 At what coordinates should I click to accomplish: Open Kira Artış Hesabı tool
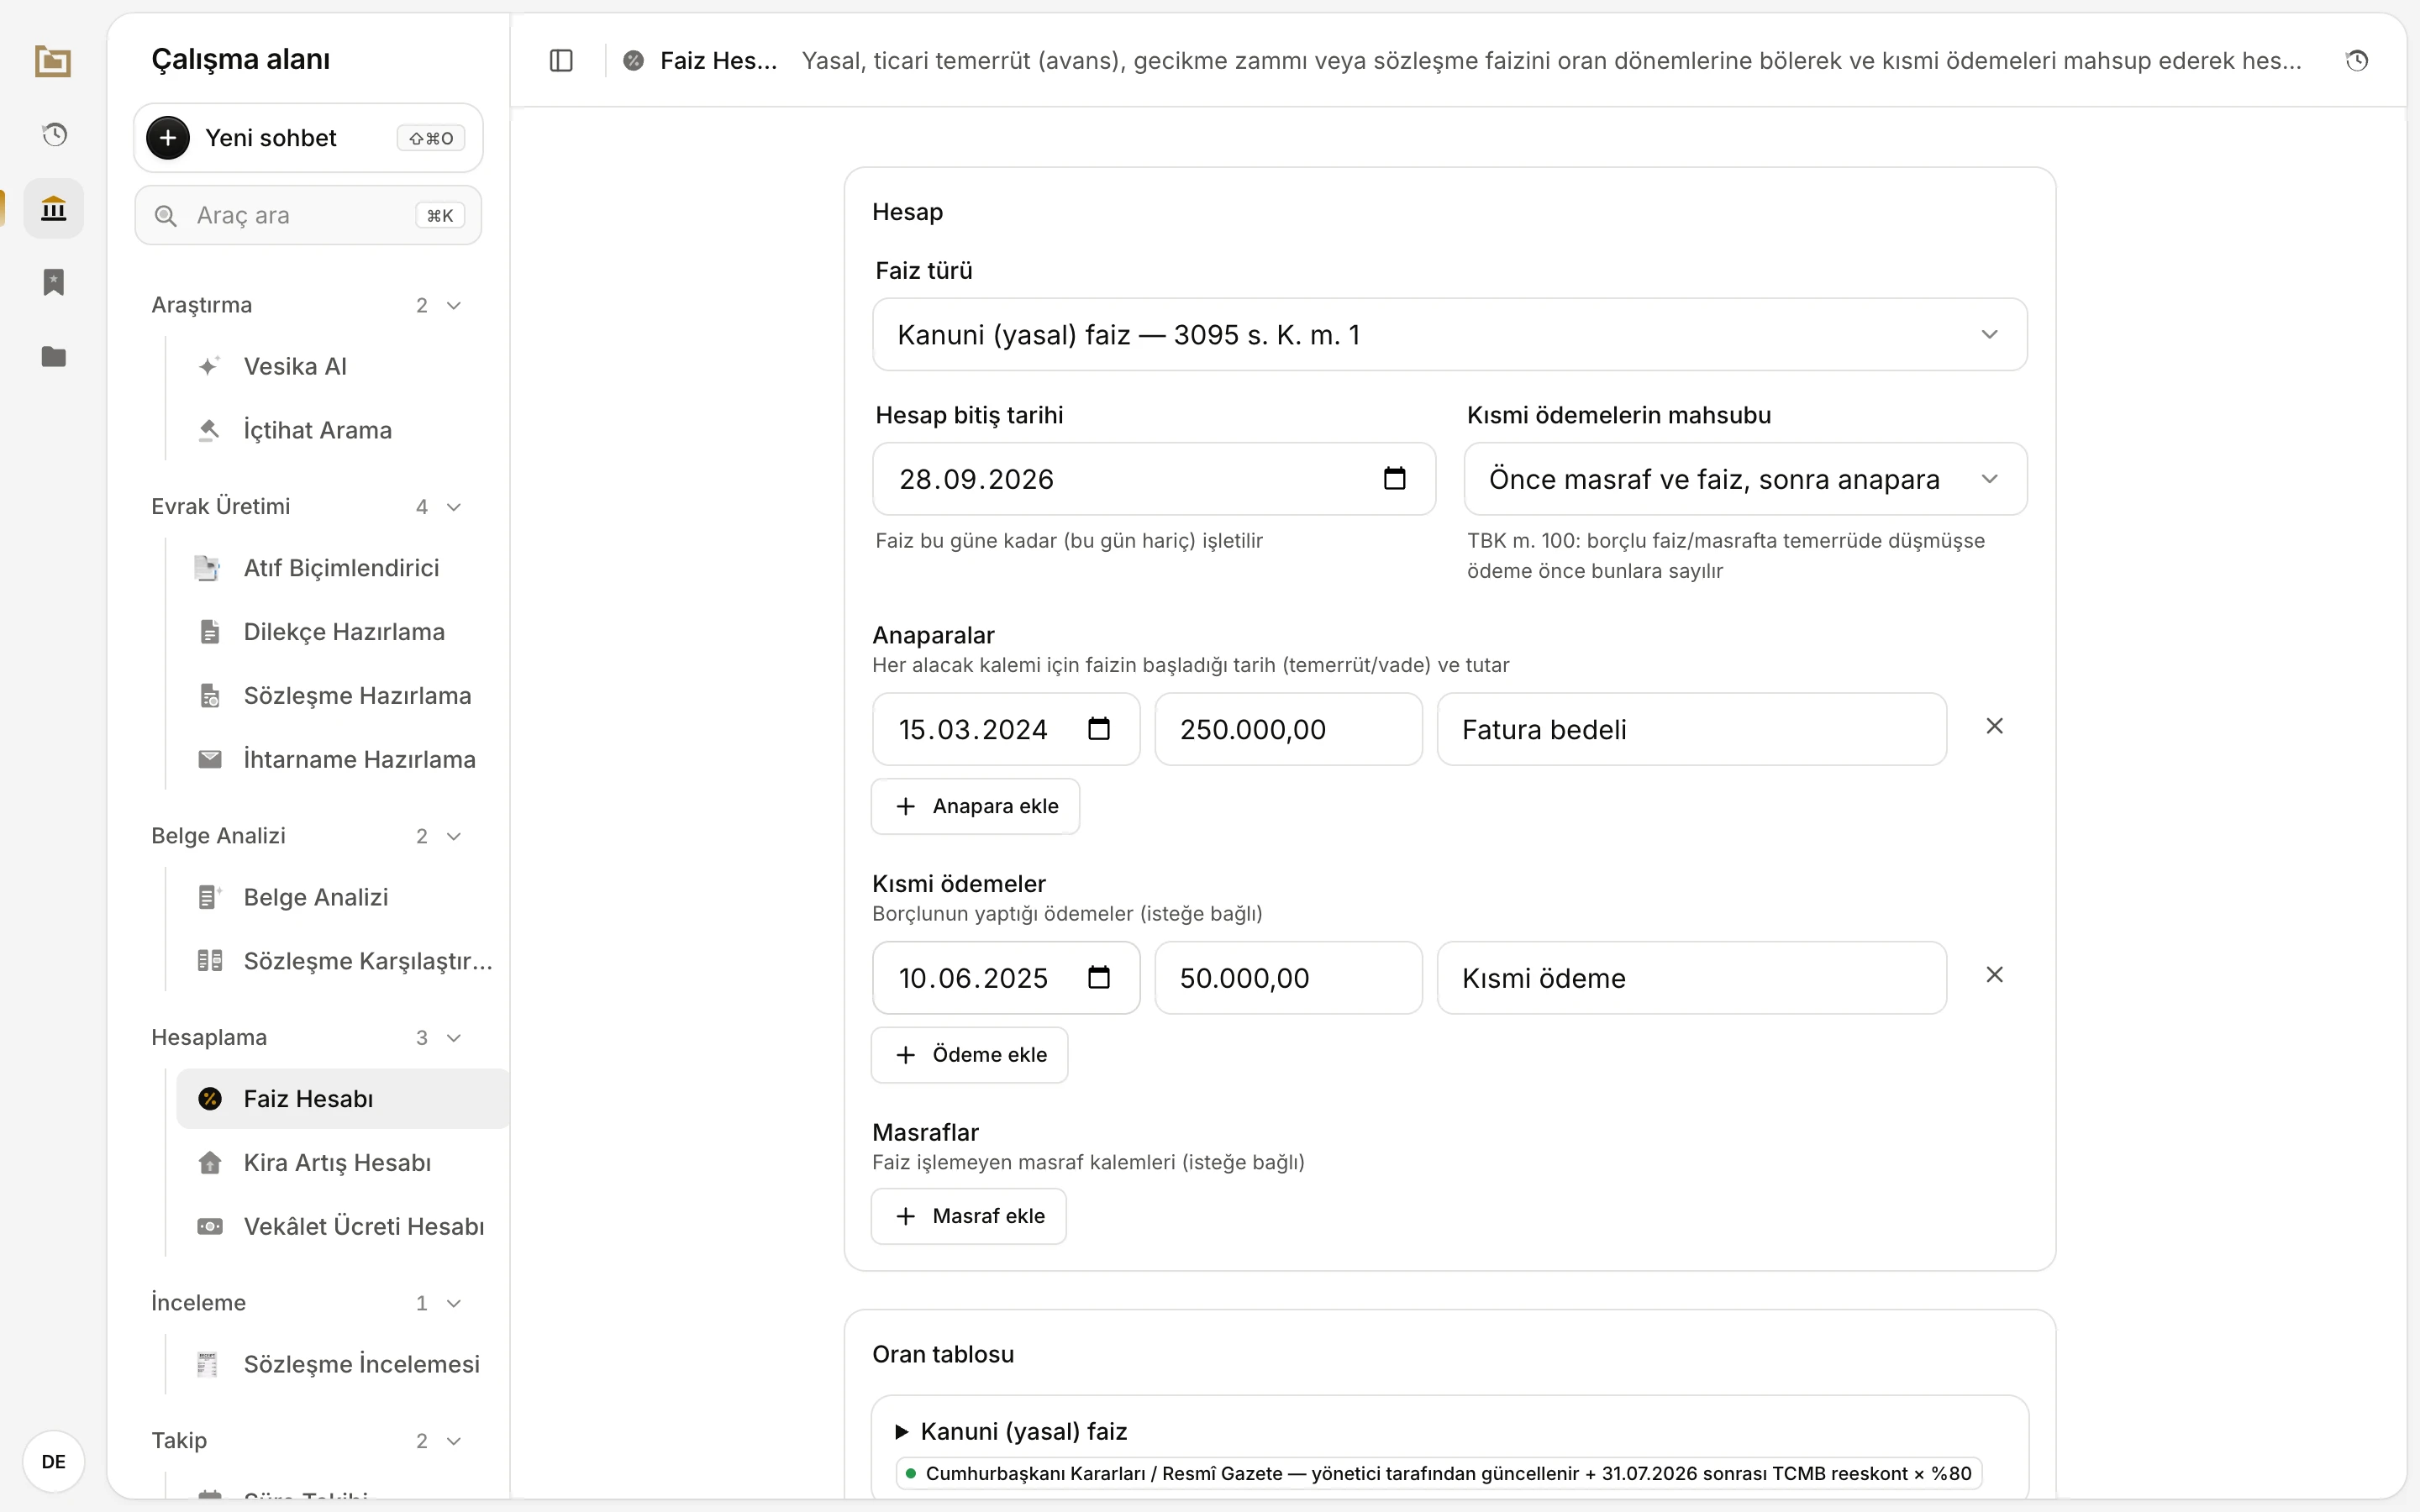tap(342, 1163)
